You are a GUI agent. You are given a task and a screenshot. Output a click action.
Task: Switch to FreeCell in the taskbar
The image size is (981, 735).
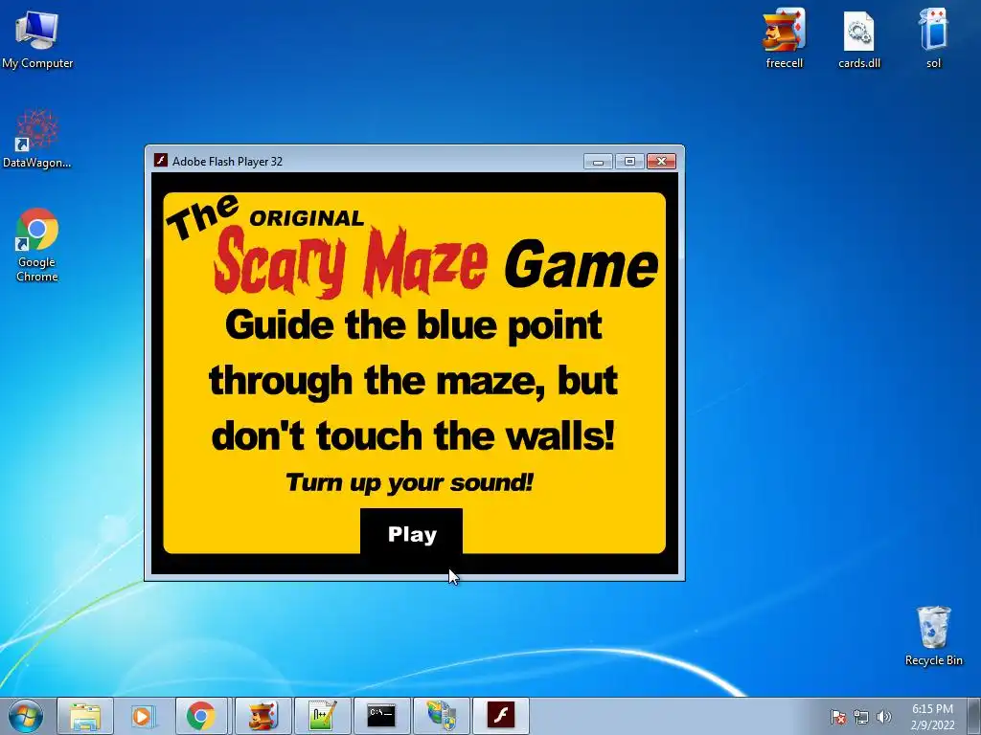click(263, 716)
